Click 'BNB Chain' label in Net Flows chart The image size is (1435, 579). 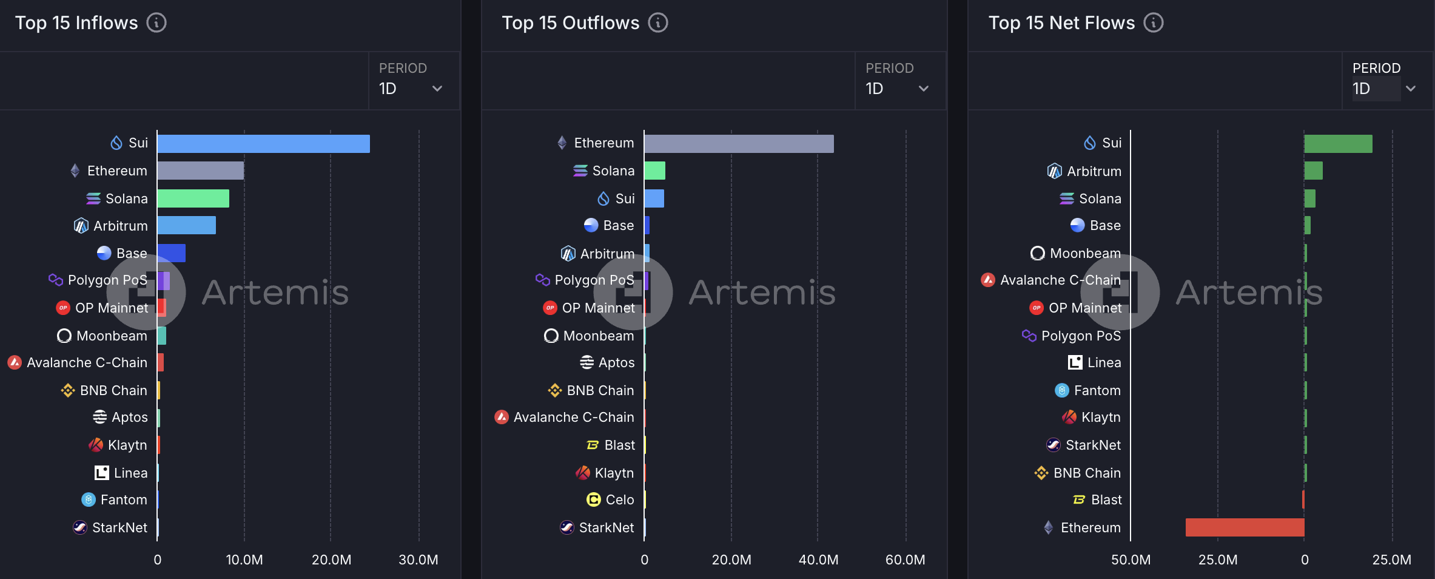pos(1087,473)
